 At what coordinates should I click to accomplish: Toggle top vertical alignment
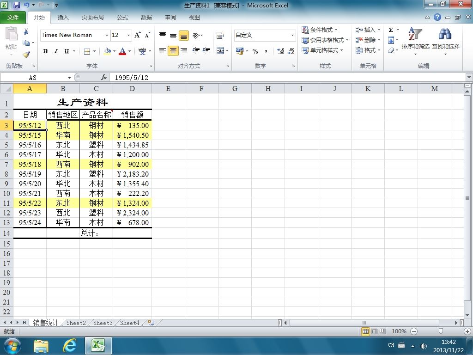point(163,35)
